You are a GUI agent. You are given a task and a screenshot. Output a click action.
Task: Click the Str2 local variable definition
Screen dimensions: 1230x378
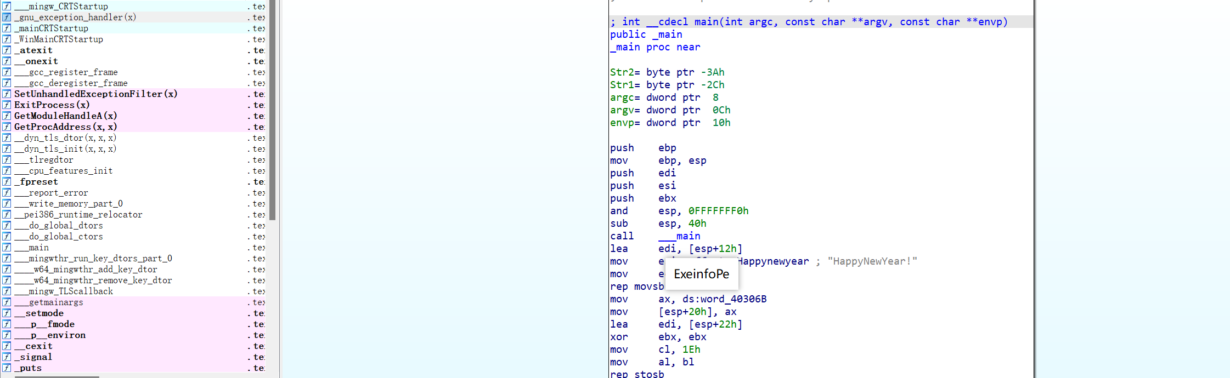point(622,72)
